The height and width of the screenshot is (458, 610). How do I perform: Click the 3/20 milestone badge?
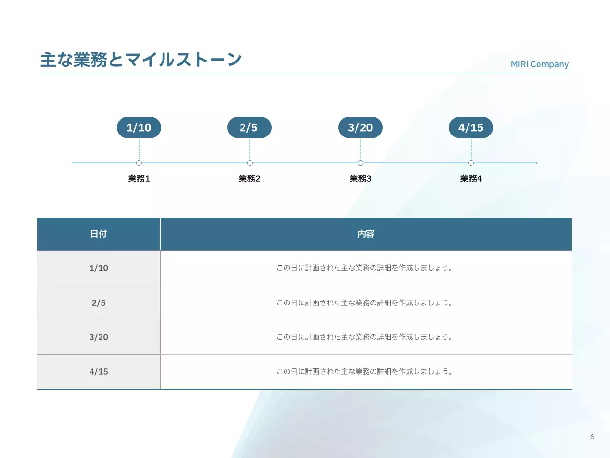click(360, 127)
